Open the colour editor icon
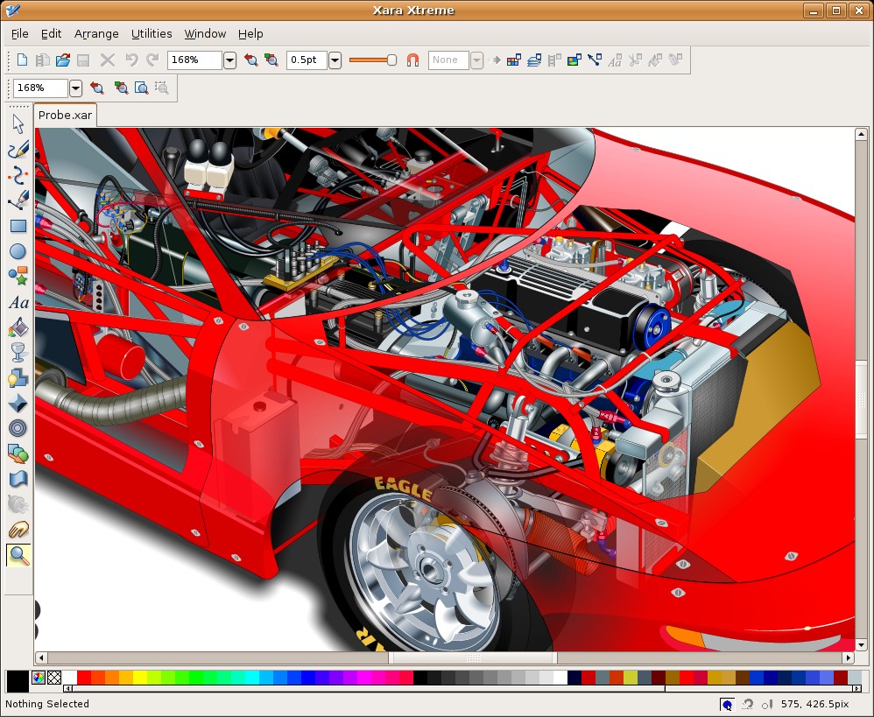The image size is (874, 717). pyautogui.click(x=39, y=678)
